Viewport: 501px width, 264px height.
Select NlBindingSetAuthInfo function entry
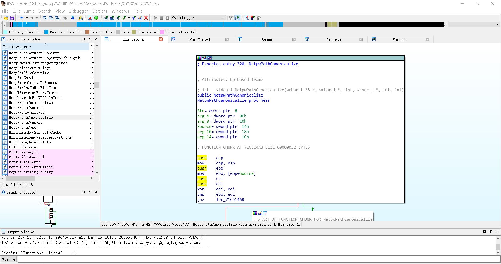30,142
